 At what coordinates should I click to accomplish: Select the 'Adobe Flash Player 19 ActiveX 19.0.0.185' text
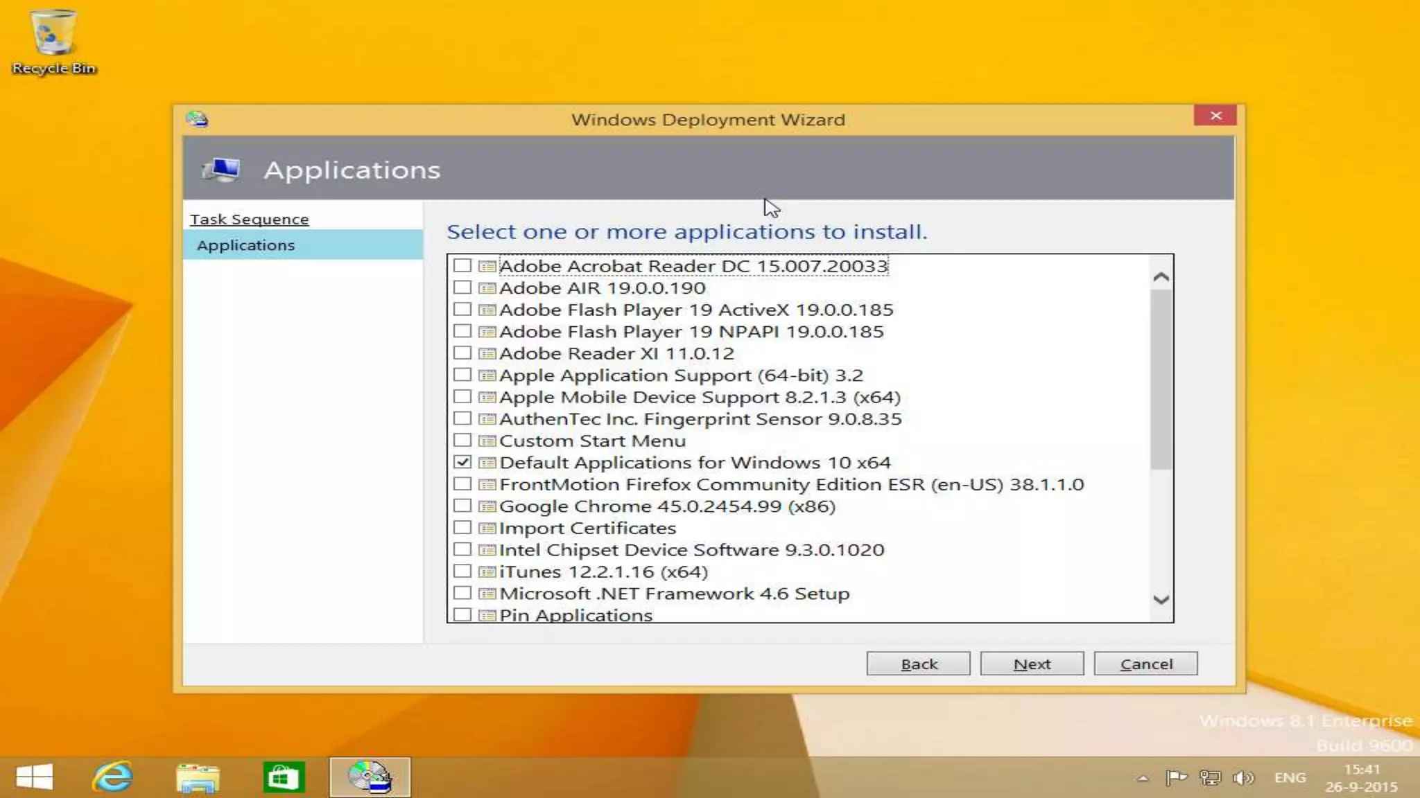click(x=696, y=310)
